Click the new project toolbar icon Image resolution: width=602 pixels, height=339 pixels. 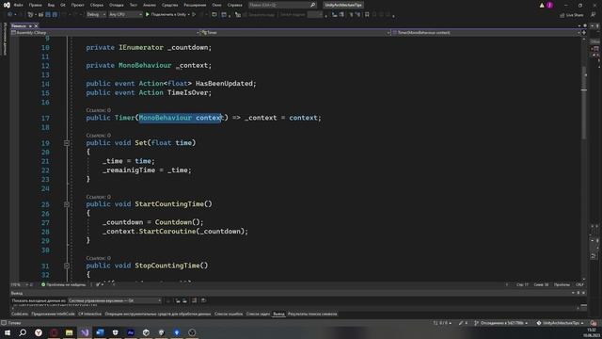[30, 15]
